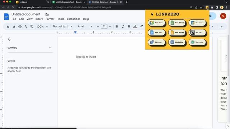Create New Slide via LinkZero popup
Viewport: 230px width, 129px height.
[x=177, y=33]
